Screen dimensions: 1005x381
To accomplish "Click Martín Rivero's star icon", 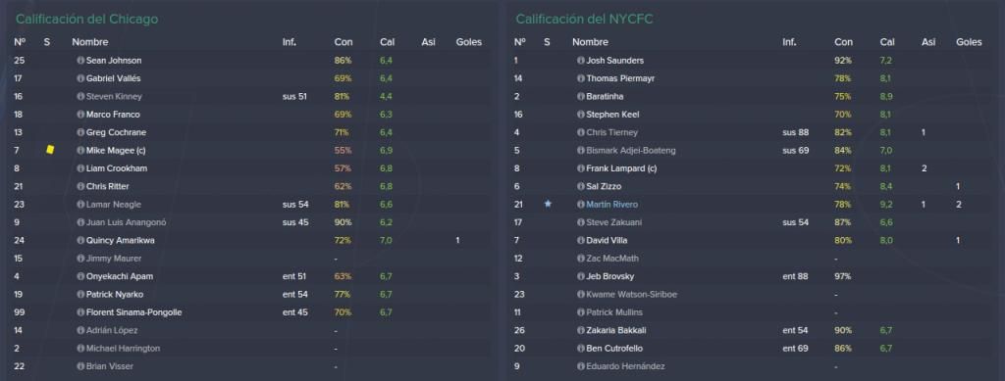I will coord(548,204).
